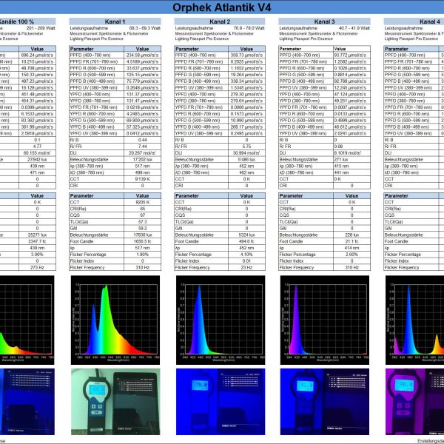Select Kanal 1 CRI(Ra) value 65

[142, 209]
